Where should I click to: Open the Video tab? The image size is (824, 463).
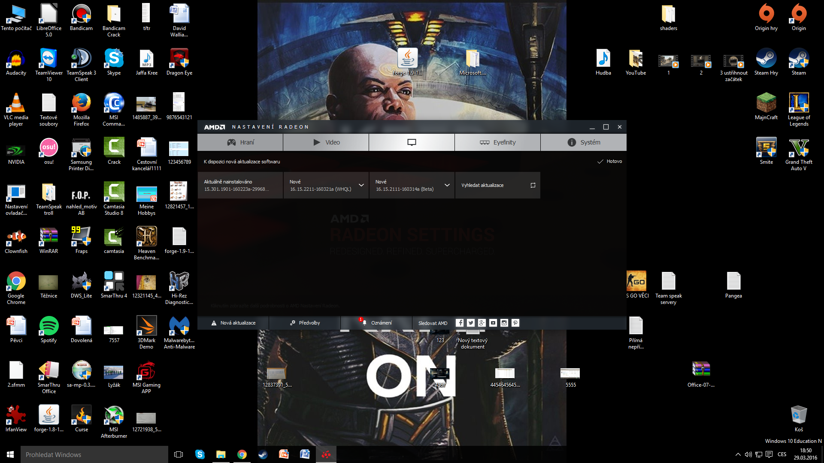[326, 142]
